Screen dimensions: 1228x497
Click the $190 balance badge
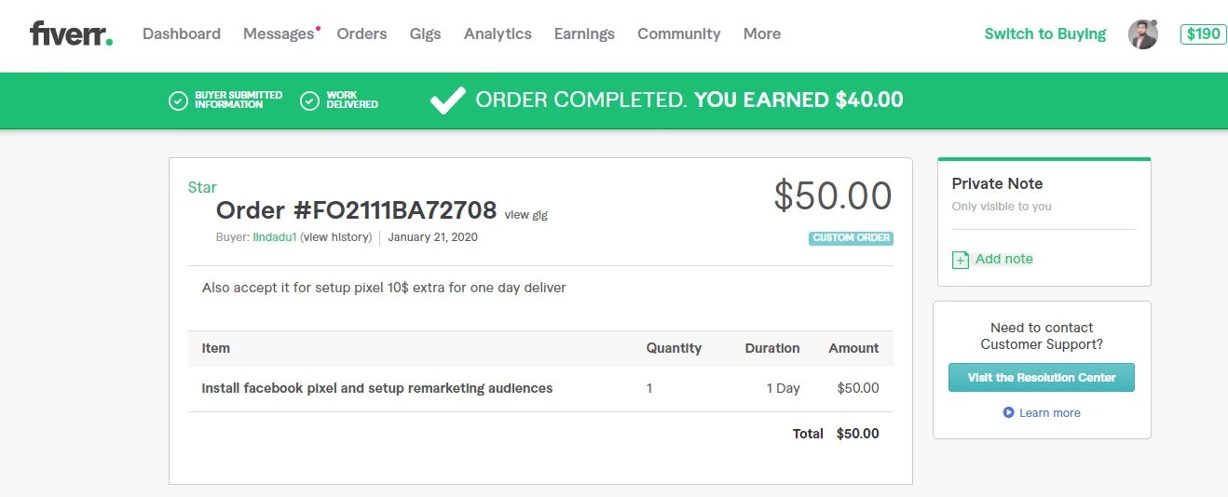click(x=1203, y=34)
